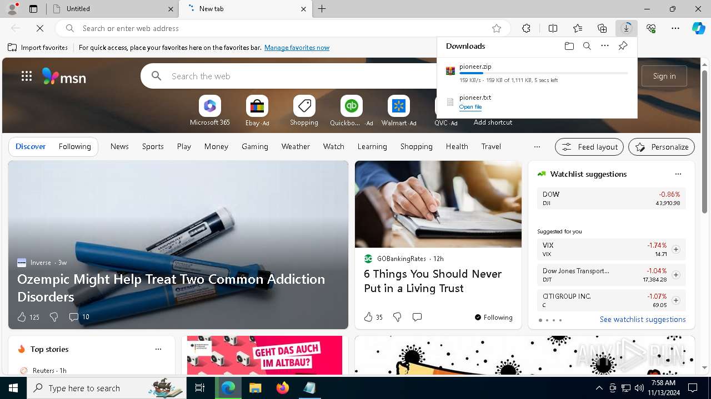Open the Edge profile icon

pyautogui.click(x=12, y=8)
